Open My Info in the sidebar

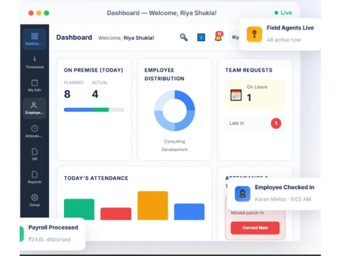click(35, 85)
